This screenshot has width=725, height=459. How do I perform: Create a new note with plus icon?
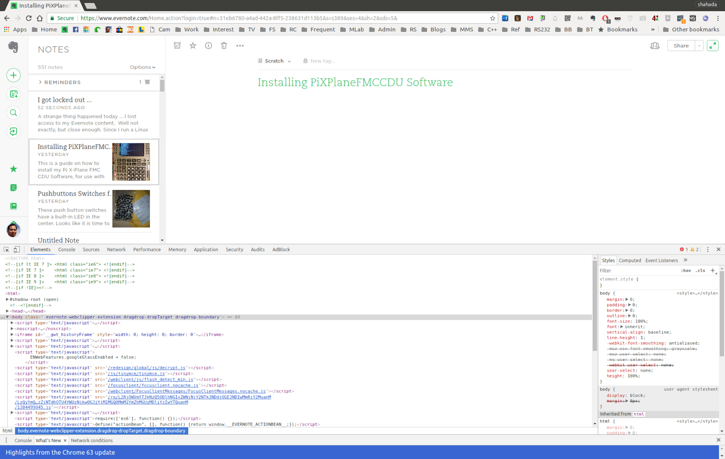(x=14, y=75)
